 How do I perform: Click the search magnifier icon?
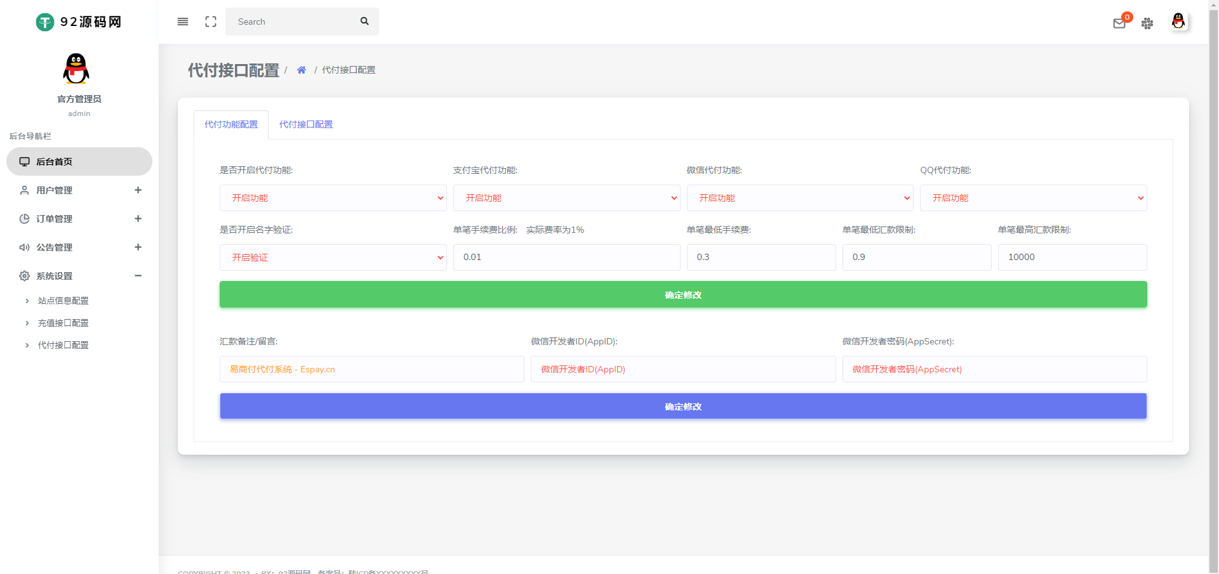[x=364, y=21]
